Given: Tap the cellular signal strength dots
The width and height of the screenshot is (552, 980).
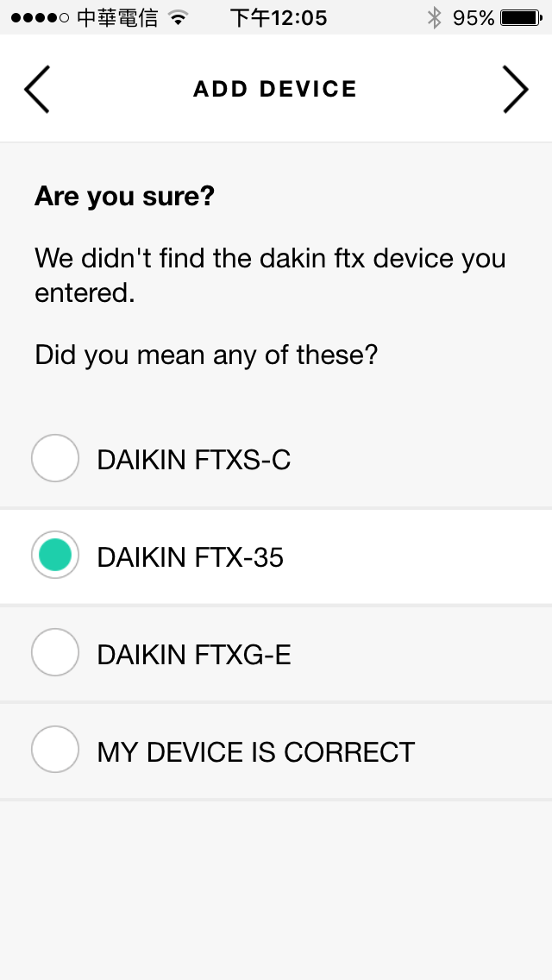Looking at the screenshot, I should pos(40,17).
